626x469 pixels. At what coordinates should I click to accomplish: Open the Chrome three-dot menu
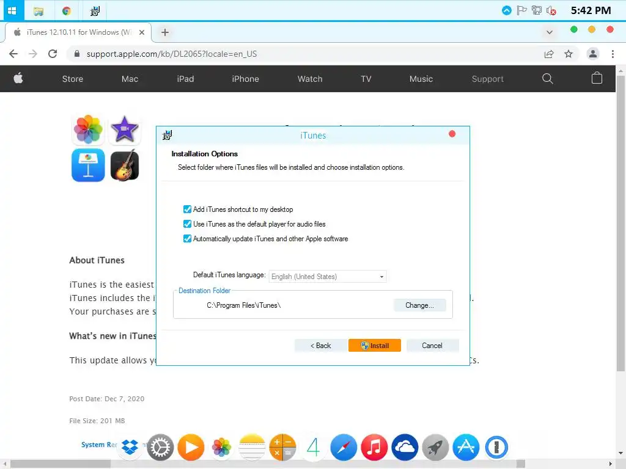pos(613,54)
